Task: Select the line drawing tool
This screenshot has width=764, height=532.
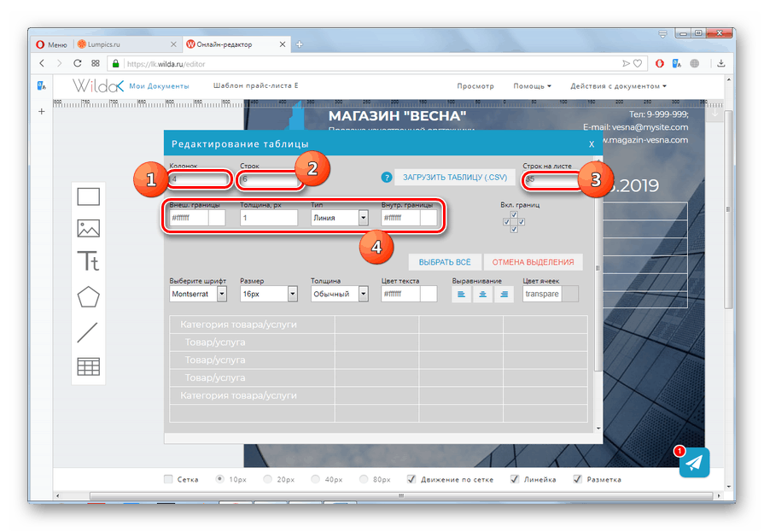Action: pos(88,332)
